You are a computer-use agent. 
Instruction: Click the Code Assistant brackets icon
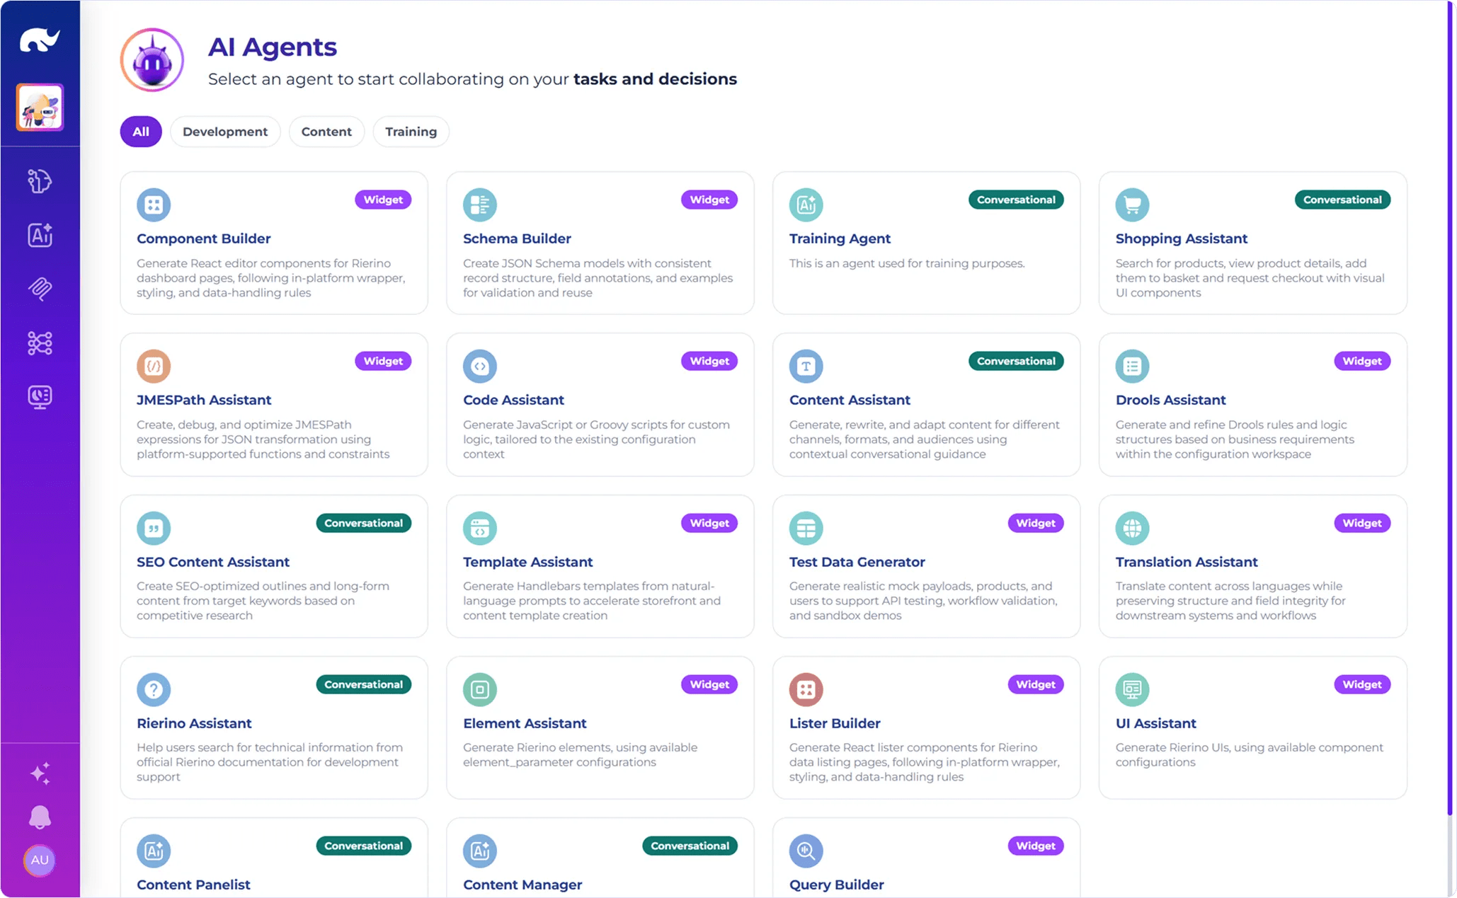pyautogui.click(x=479, y=366)
